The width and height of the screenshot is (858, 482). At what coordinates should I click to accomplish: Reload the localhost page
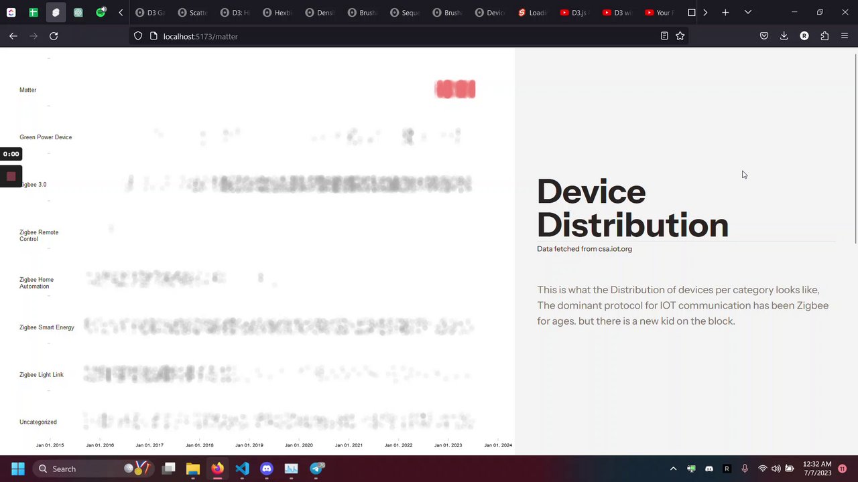54,36
